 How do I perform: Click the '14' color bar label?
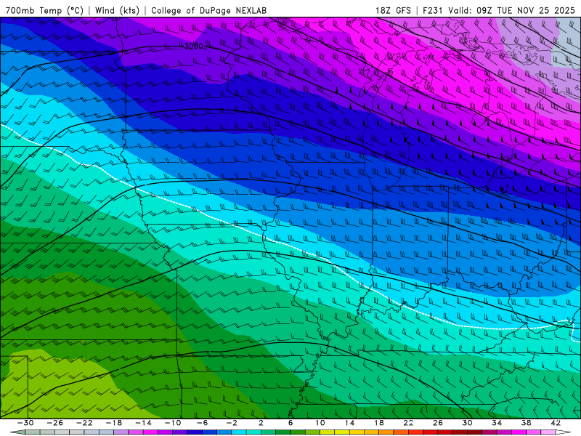point(349,423)
